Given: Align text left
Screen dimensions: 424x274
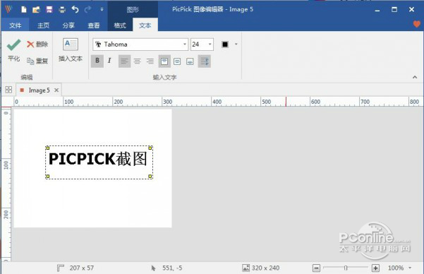Looking at the screenshot, I should pyautogui.click(x=124, y=61).
